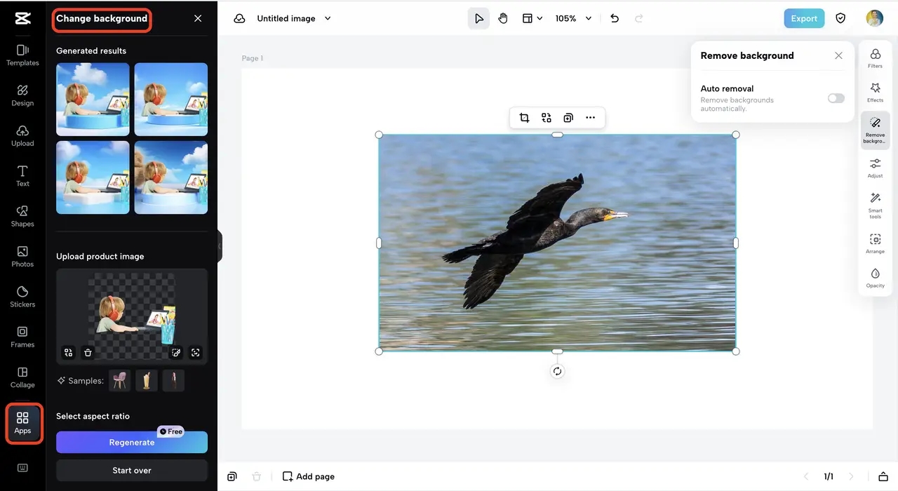Choose the chair sample image
Viewport: 898px width, 491px height.
120,380
